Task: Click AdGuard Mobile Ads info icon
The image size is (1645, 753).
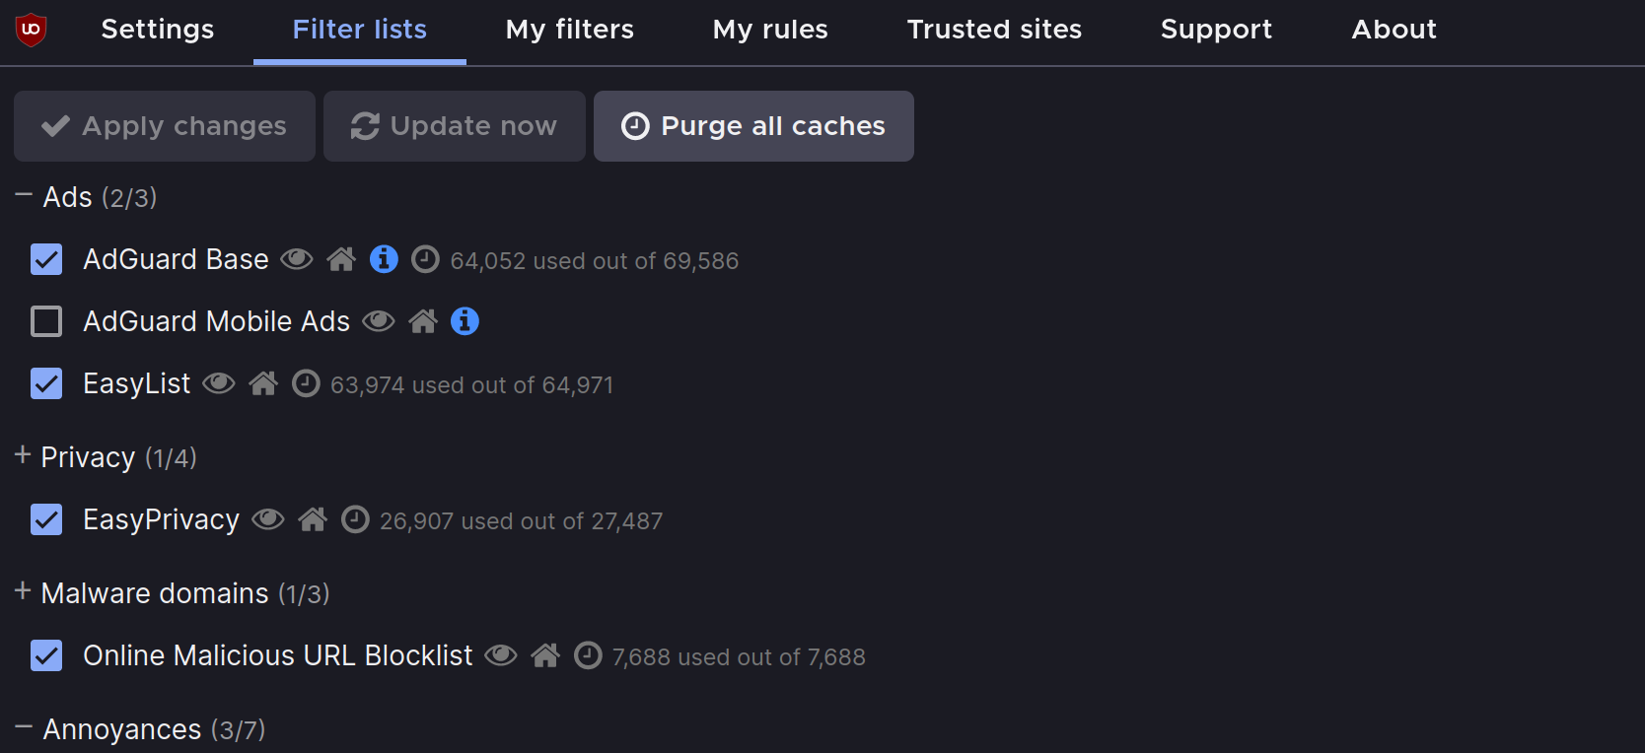Action: point(465,321)
